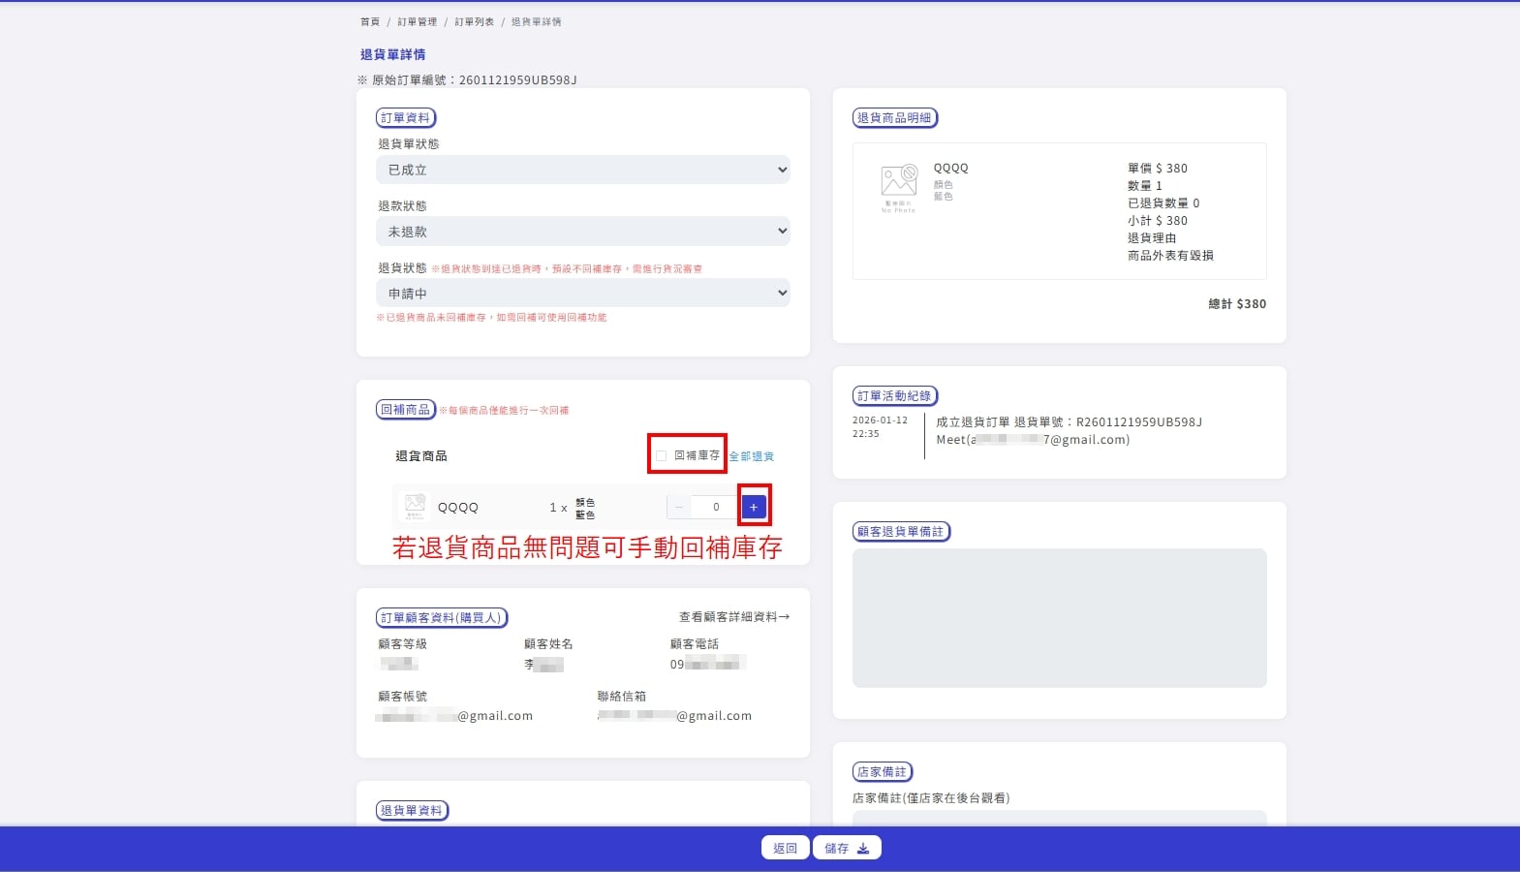Click the 訂單活動紀錄 section label
This screenshot has height=872, width=1520.
point(895,396)
